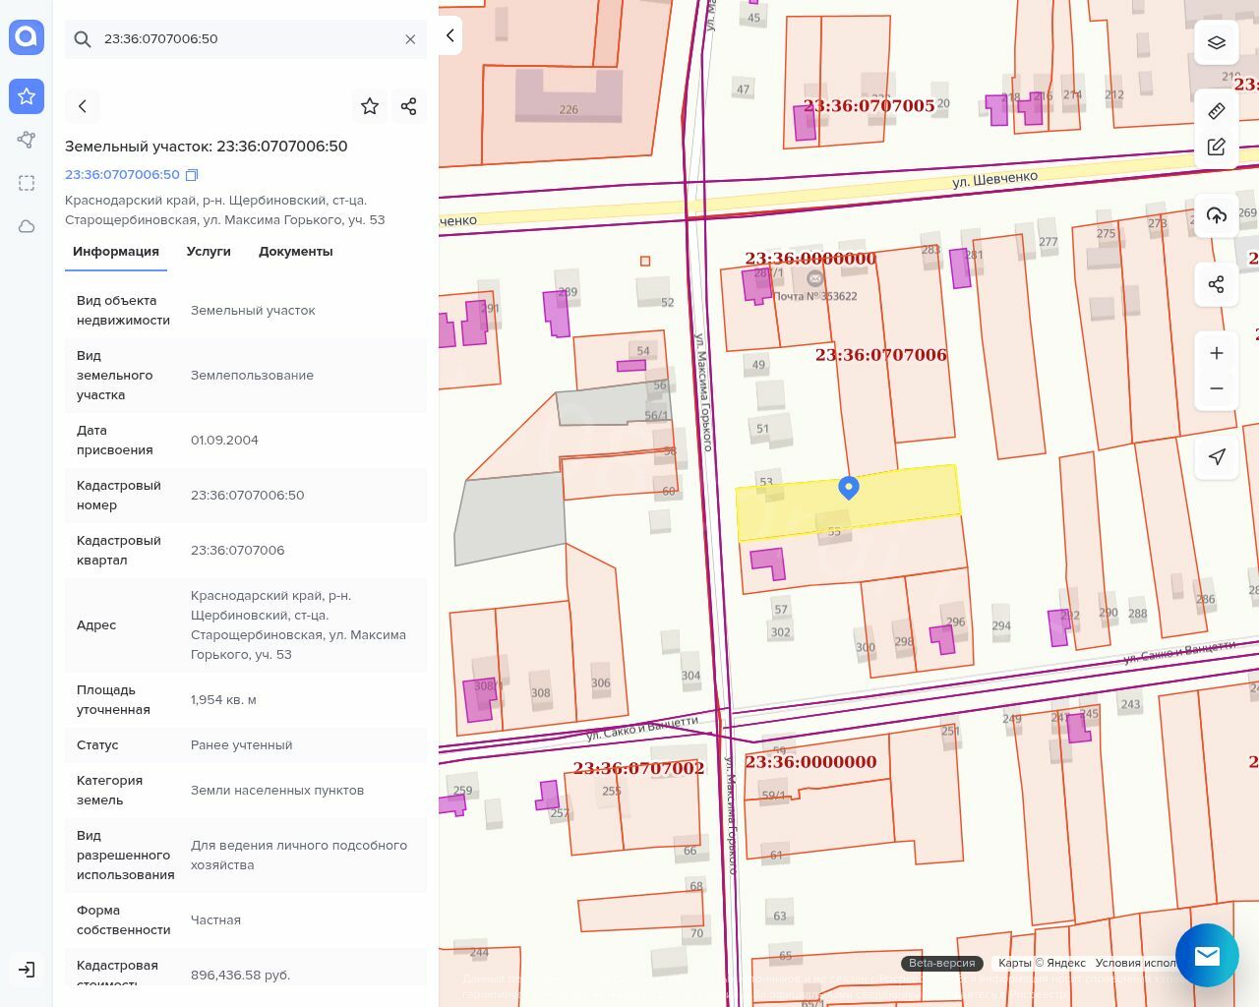The image size is (1259, 1007).
Task: Open the favorites section in sidebar
Action: (27, 96)
